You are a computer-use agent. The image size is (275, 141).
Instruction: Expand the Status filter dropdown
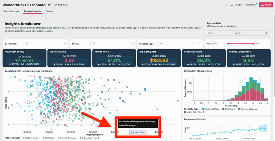[112, 43]
